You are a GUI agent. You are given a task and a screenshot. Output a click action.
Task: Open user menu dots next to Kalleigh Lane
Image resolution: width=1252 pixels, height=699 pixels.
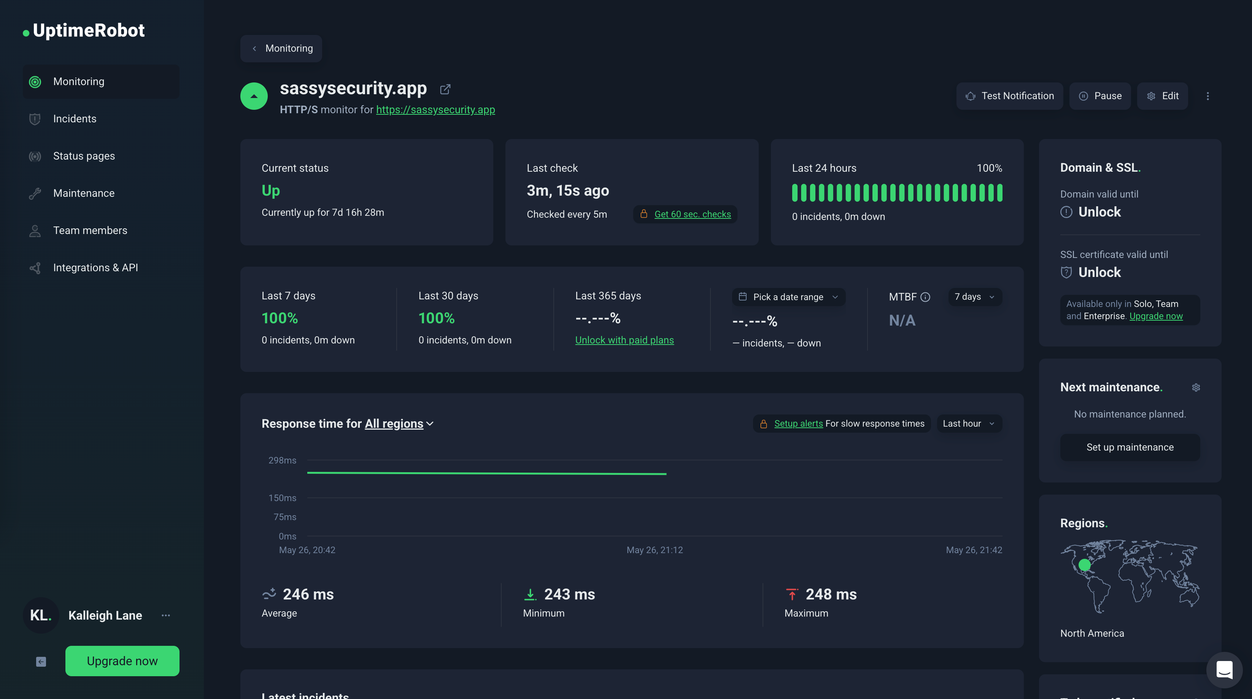pyautogui.click(x=166, y=615)
